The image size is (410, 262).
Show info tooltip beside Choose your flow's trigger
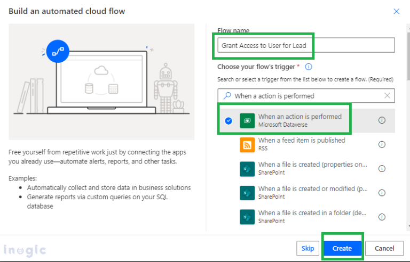click(x=309, y=67)
